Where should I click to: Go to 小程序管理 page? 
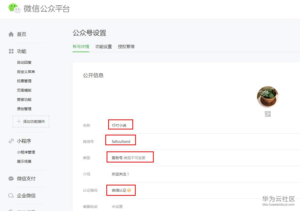[26, 152]
